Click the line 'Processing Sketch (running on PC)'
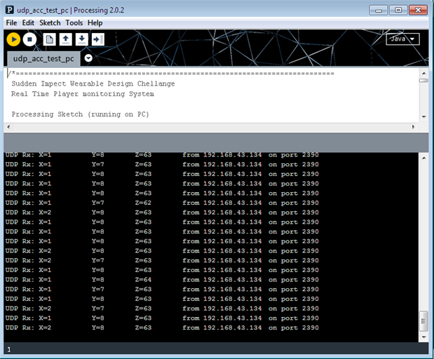 coord(80,114)
